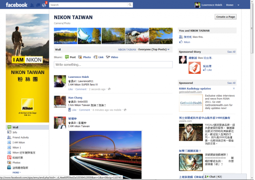The height and width of the screenshot is (180, 255).
Task: Open the thumbnail showing the blue tent and tree
Action: click(89, 36)
